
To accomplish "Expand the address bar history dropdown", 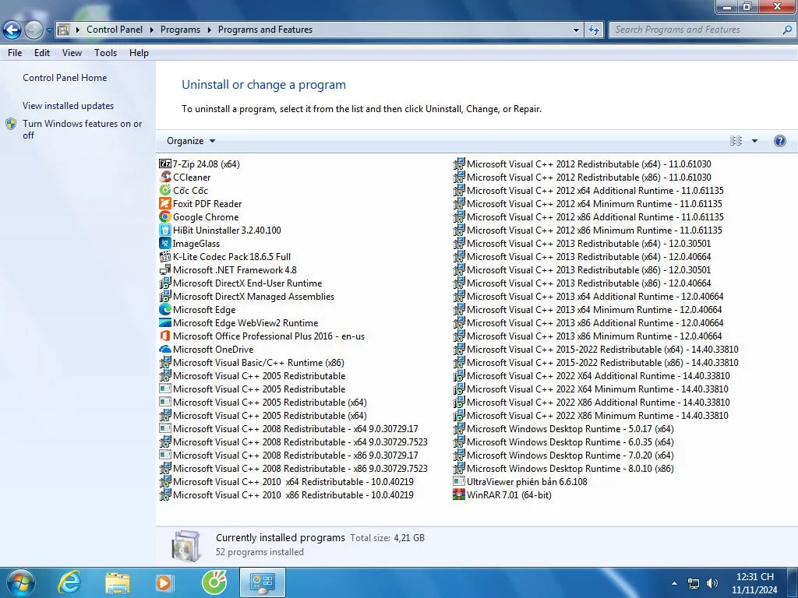I will coord(576,30).
